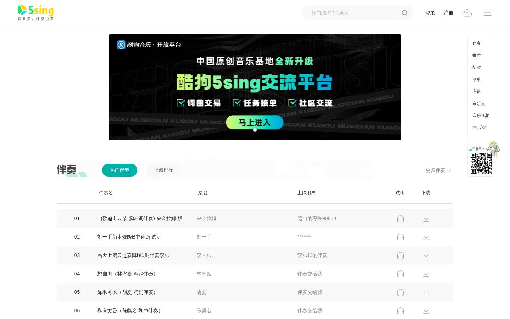
Task: Jump to 新歌 section in sidebar
Action: click(477, 67)
